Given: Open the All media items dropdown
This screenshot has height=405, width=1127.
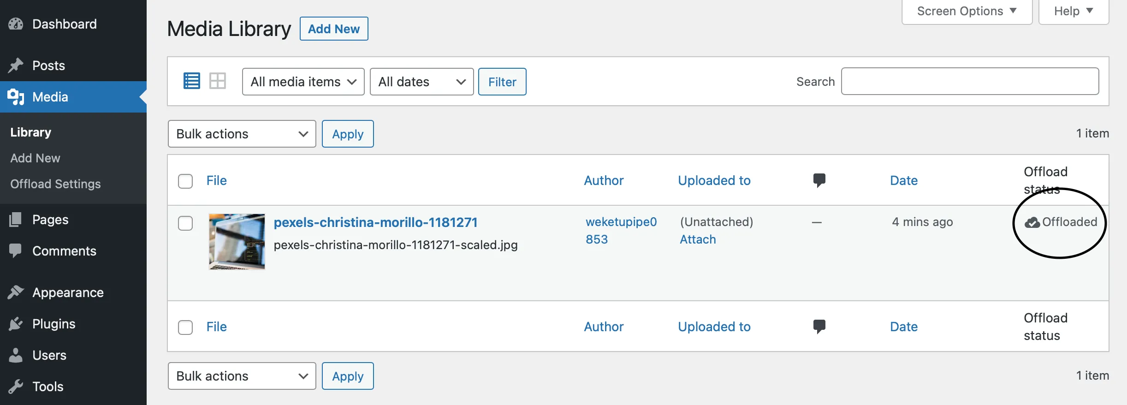Looking at the screenshot, I should pos(303,82).
